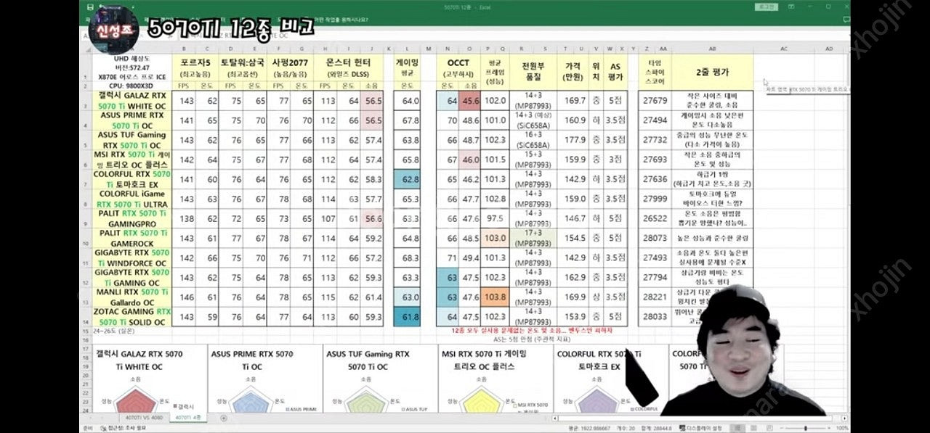Image resolution: width=930 pixels, height=433 pixels.
Task: Click the red note 12종 모두 실사용 문제없는 온도
Action: (532, 331)
